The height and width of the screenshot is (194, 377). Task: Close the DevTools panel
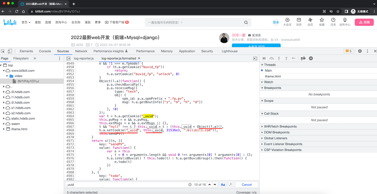click(x=375, y=51)
